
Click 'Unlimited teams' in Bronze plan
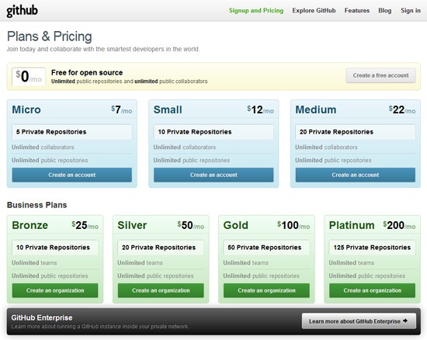point(34,263)
